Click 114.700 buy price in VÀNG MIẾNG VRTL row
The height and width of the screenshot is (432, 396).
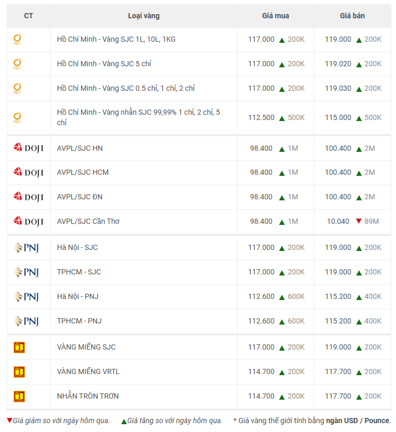click(x=261, y=371)
